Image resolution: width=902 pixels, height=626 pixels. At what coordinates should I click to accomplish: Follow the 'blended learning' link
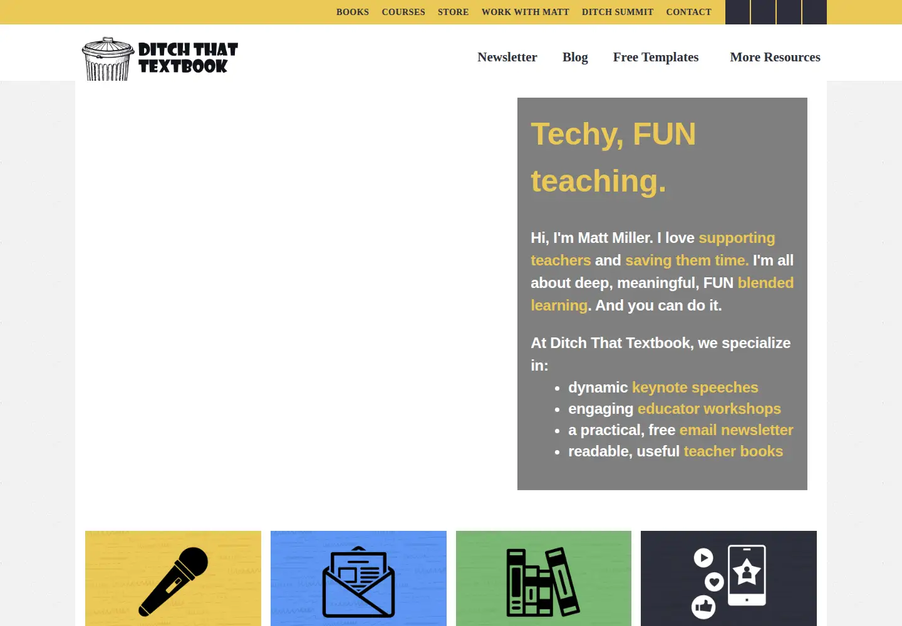coord(662,294)
